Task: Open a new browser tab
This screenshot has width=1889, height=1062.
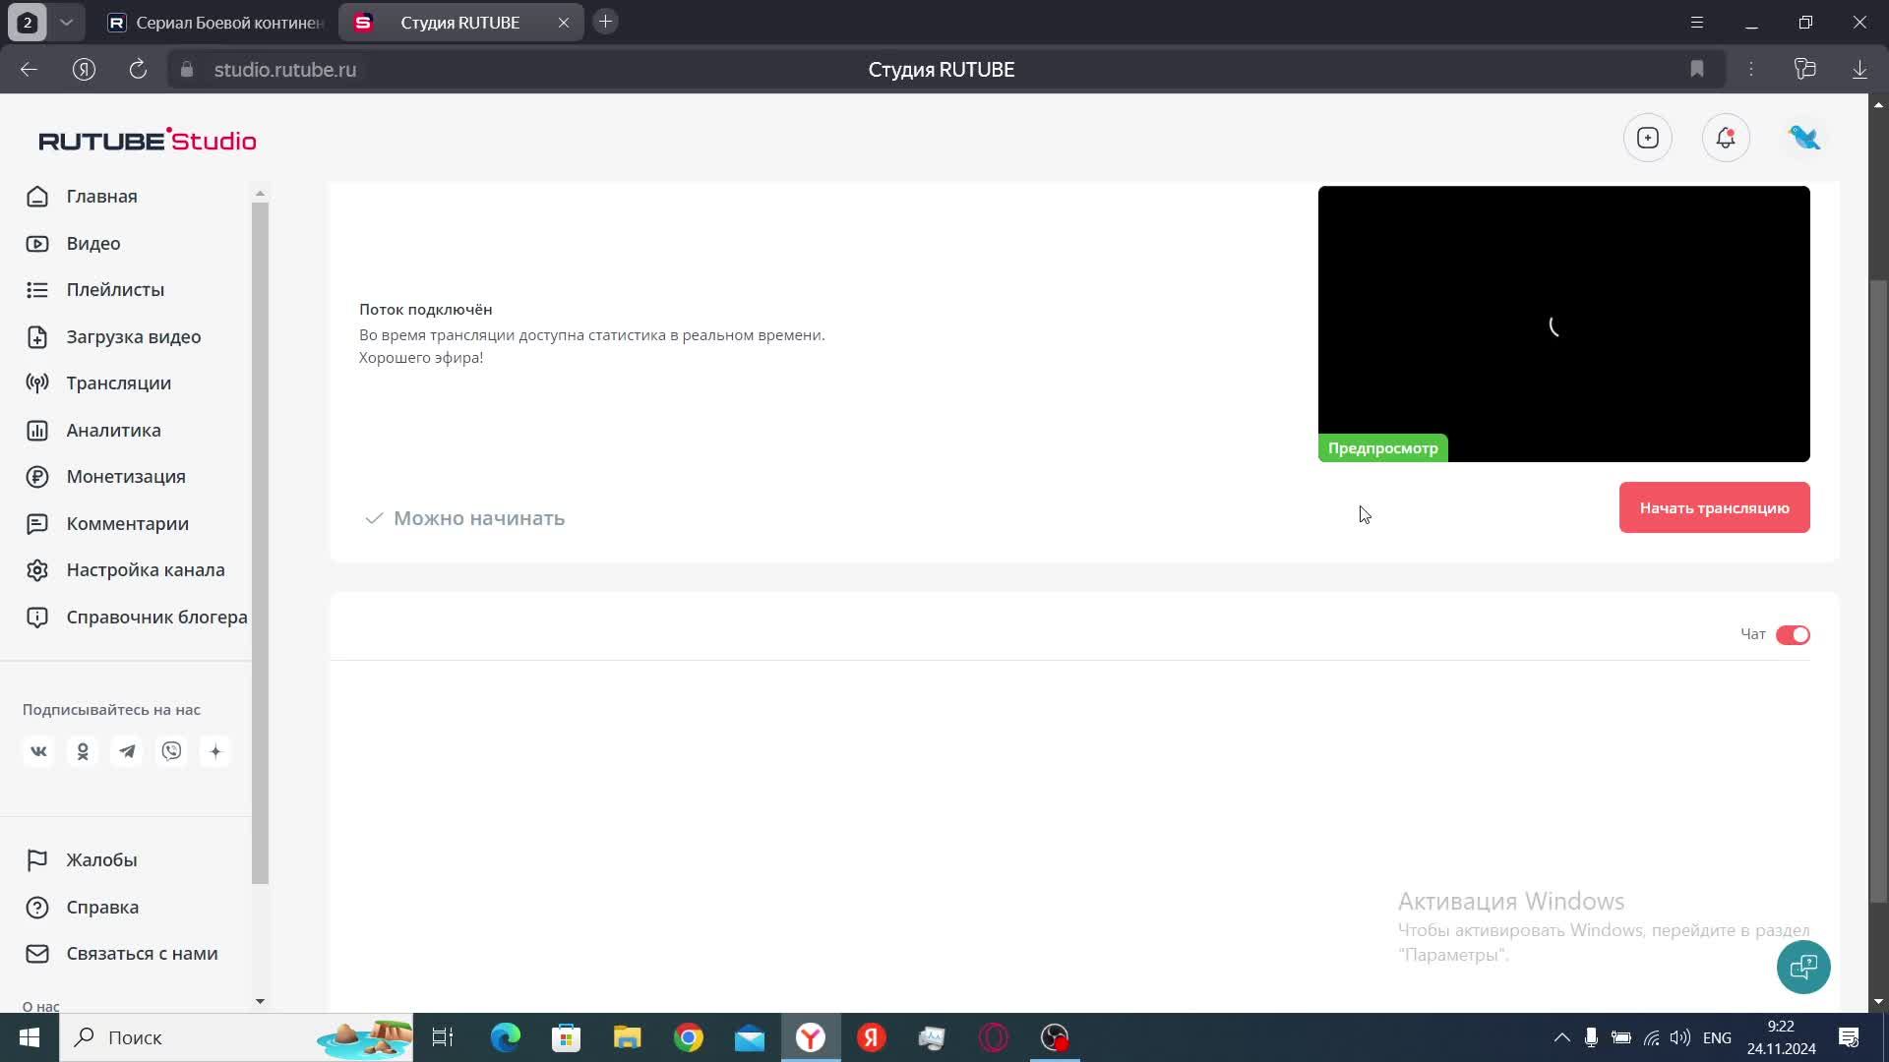Action: tap(606, 22)
